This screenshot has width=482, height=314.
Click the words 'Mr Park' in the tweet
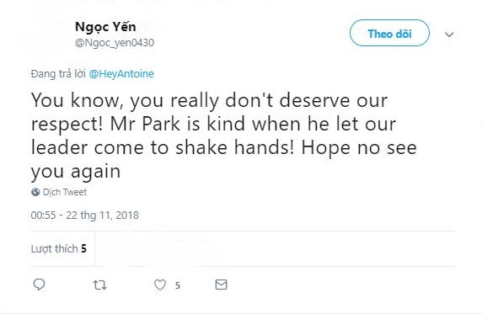(145, 124)
